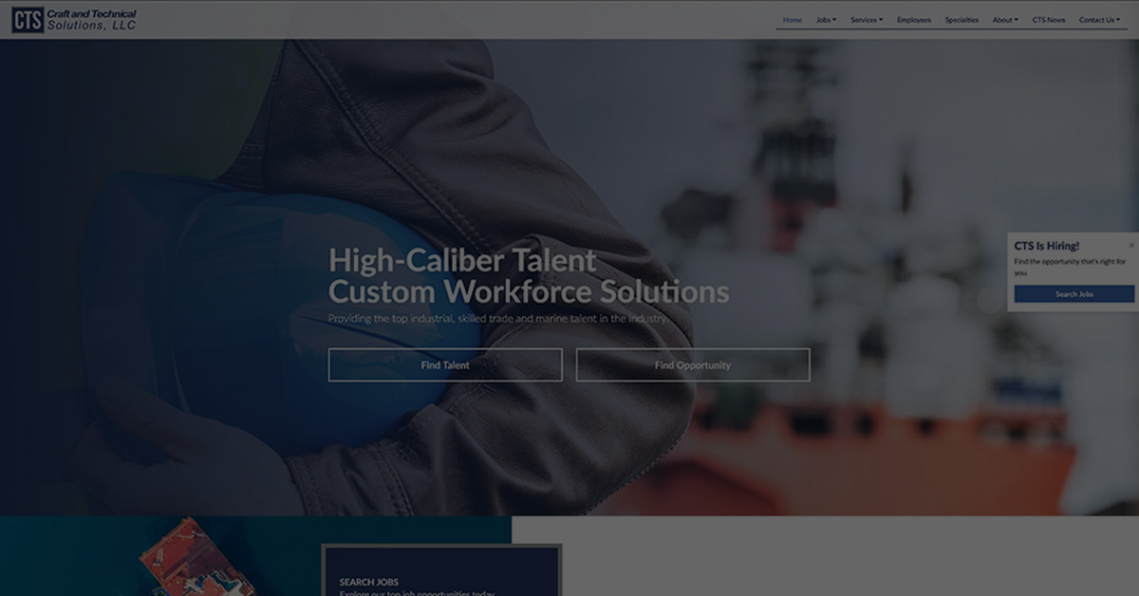Screen dimensions: 1139x596
Task: Open the Specialties page
Action: click(x=962, y=20)
